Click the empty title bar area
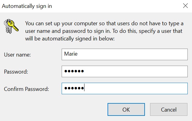Screen dimensions: 192x121 (116, 6)
